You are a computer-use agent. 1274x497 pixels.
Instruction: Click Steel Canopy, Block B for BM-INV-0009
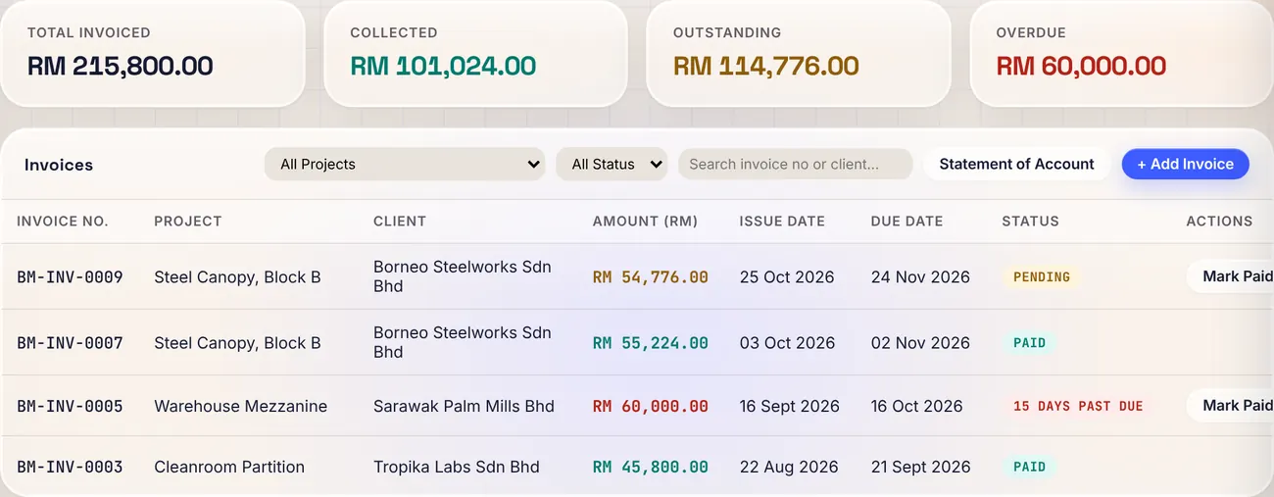pos(237,277)
